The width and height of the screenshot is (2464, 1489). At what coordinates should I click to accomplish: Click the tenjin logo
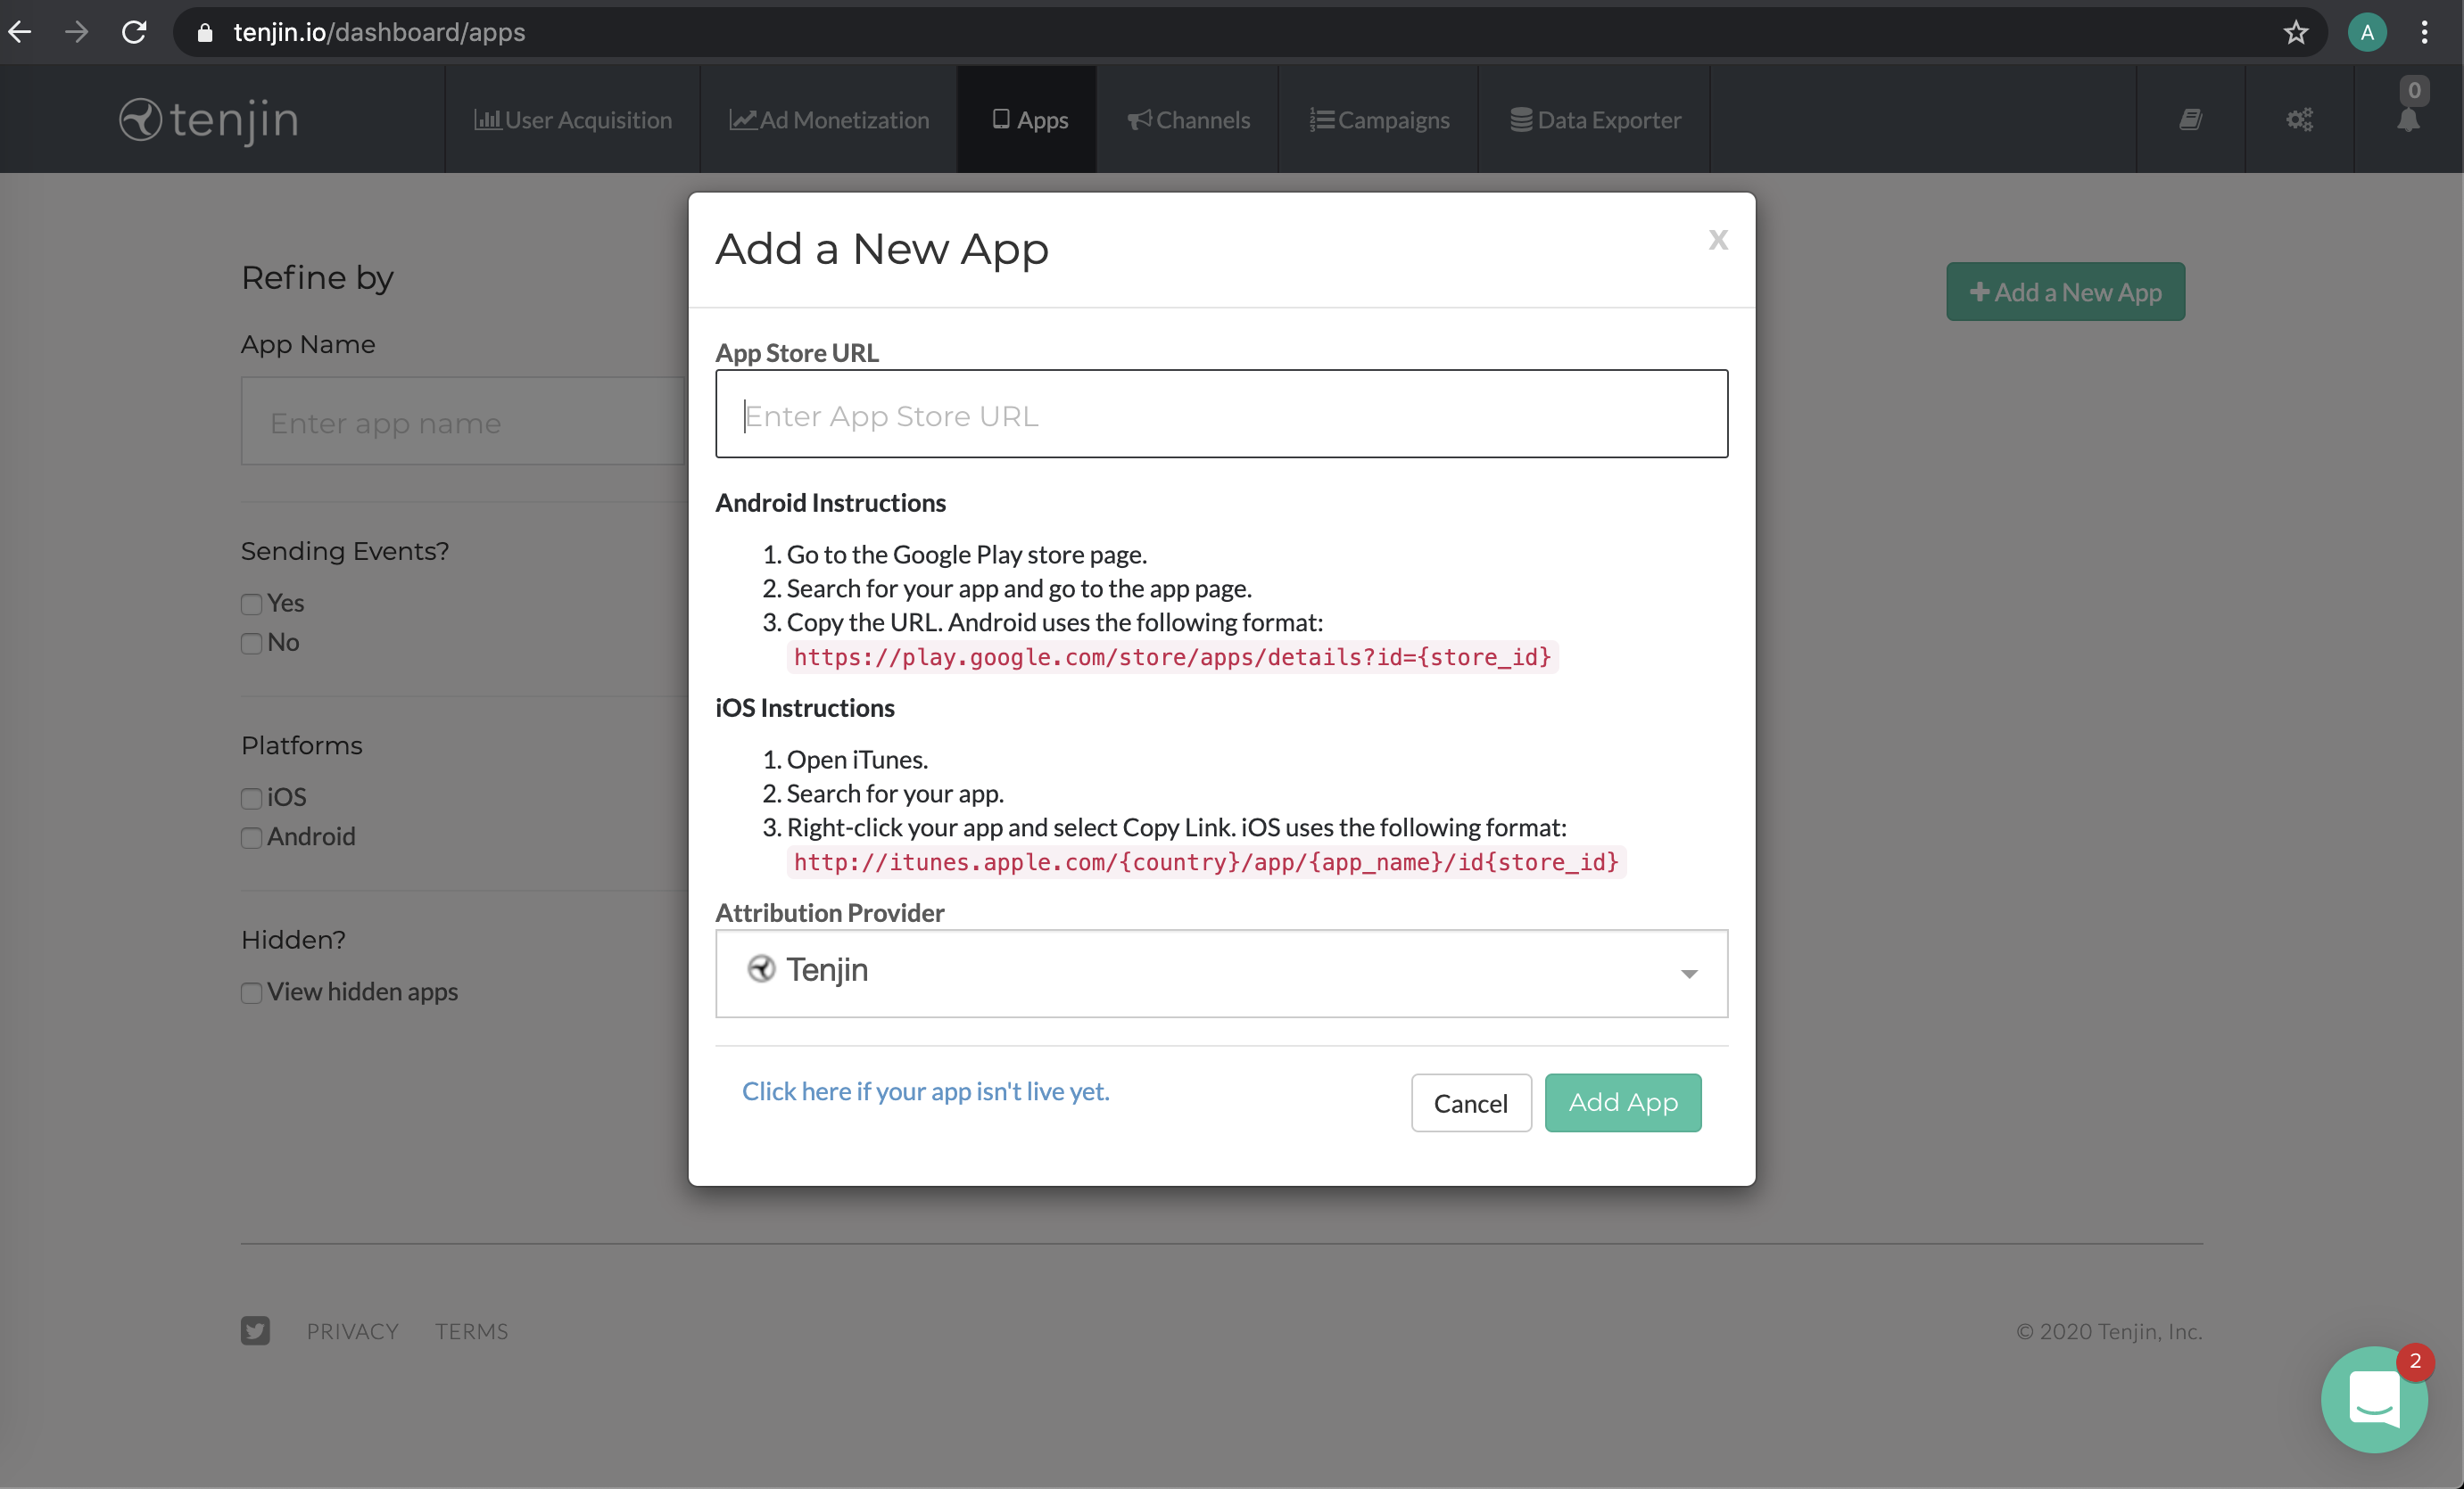tap(207, 119)
